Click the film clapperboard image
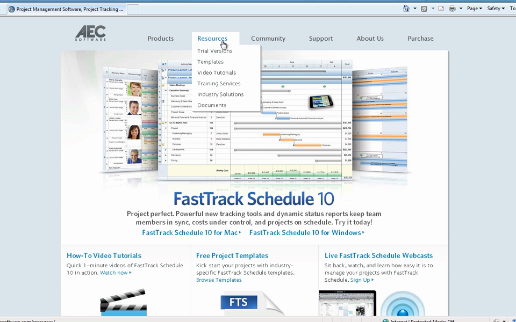 coord(124,303)
